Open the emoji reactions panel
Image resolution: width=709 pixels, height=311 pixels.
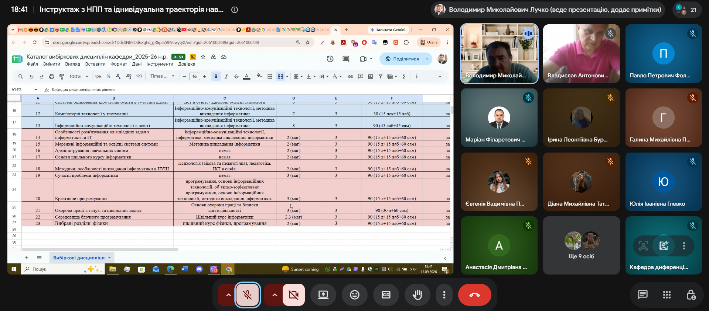pos(355,295)
